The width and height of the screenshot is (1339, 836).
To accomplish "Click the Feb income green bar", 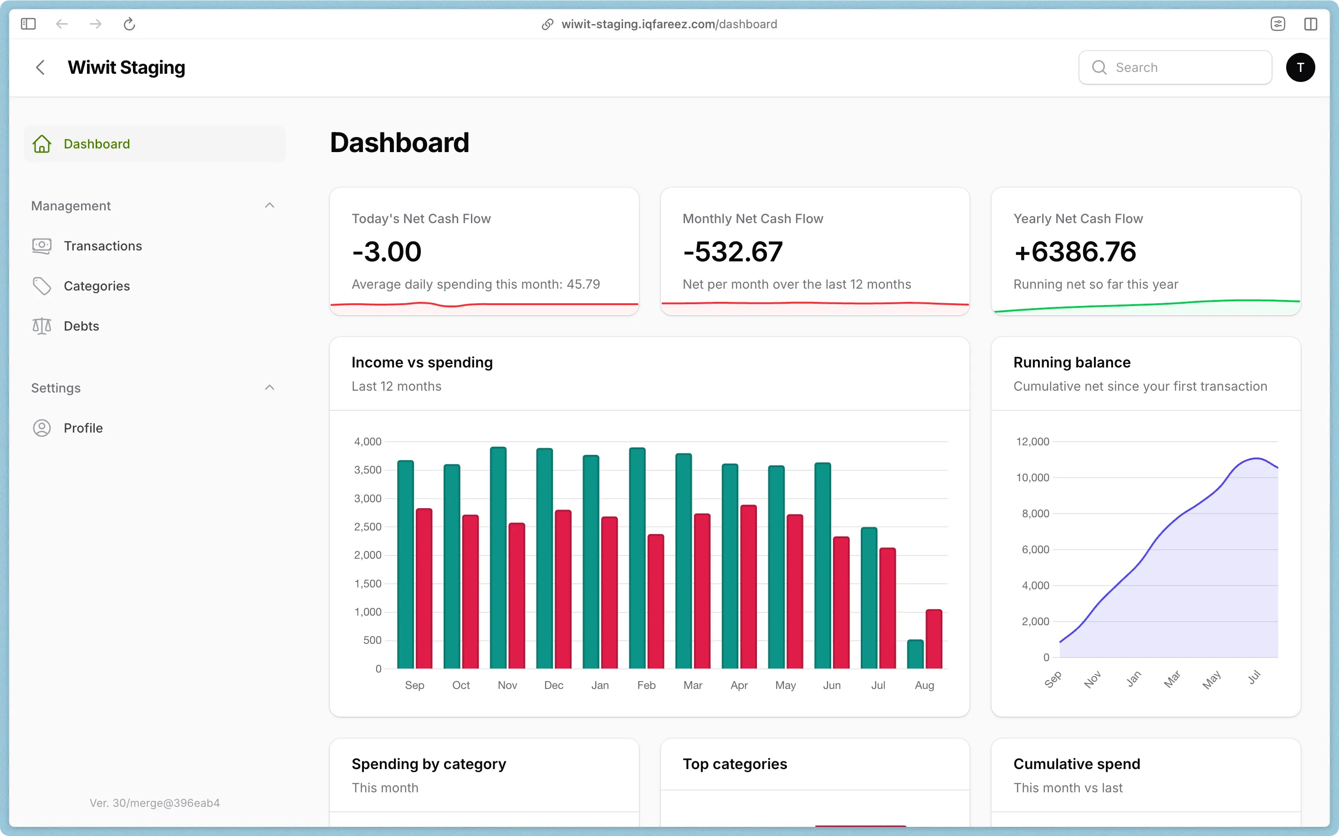I will coord(637,558).
